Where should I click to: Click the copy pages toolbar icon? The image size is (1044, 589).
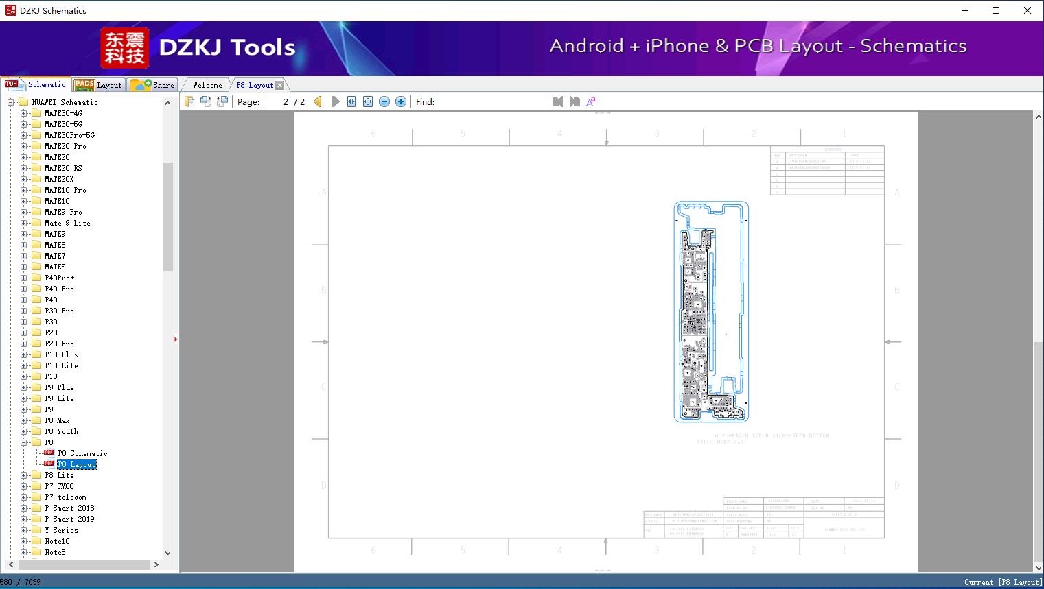pyautogui.click(x=189, y=101)
